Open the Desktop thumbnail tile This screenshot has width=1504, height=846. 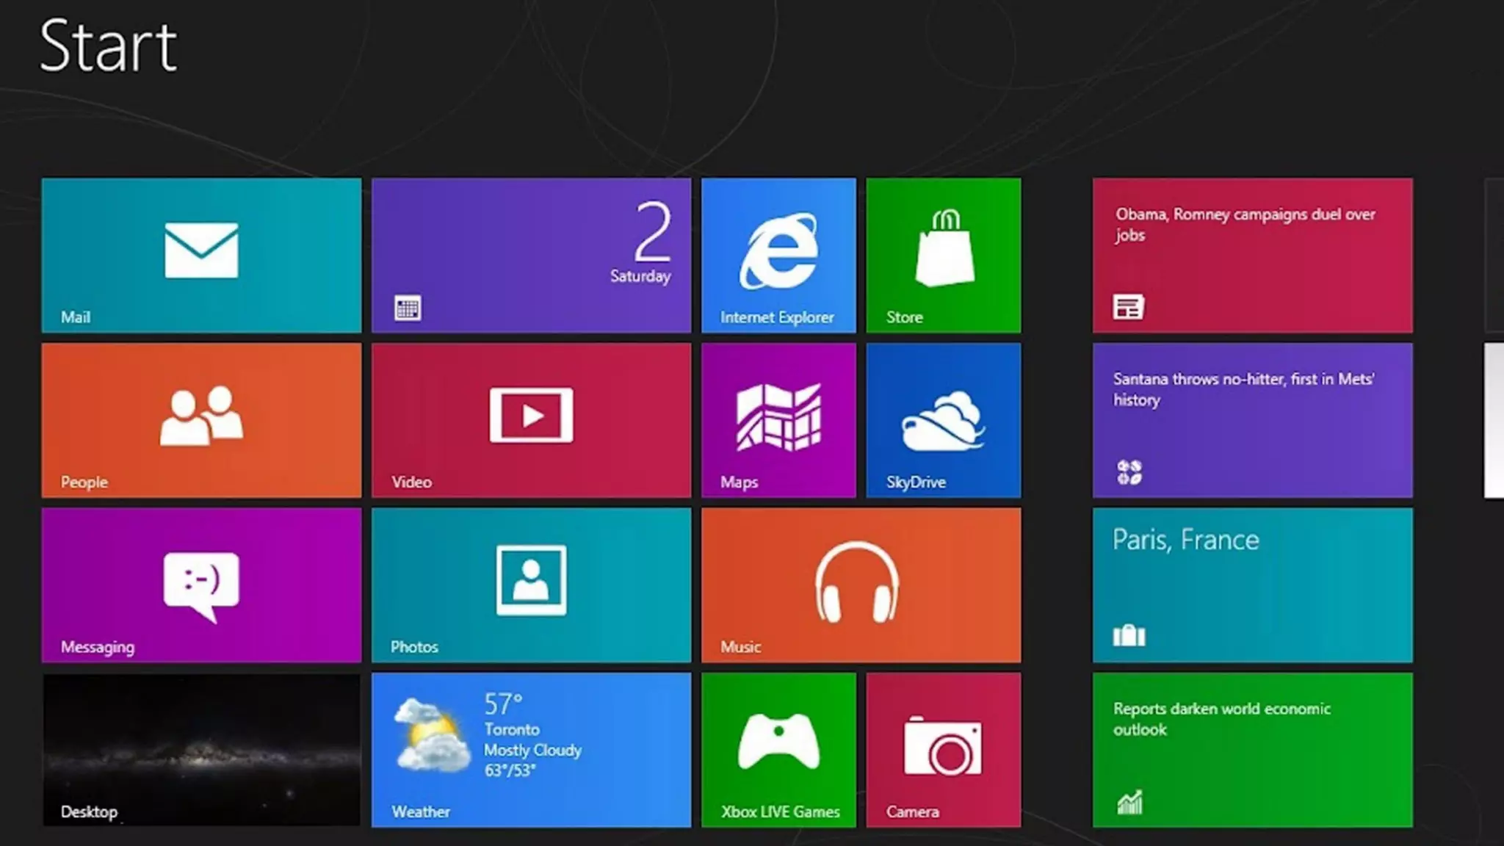[201, 750]
